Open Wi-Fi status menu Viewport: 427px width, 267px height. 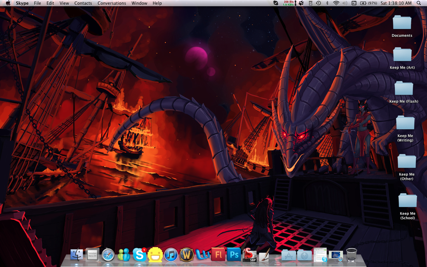click(x=336, y=3)
